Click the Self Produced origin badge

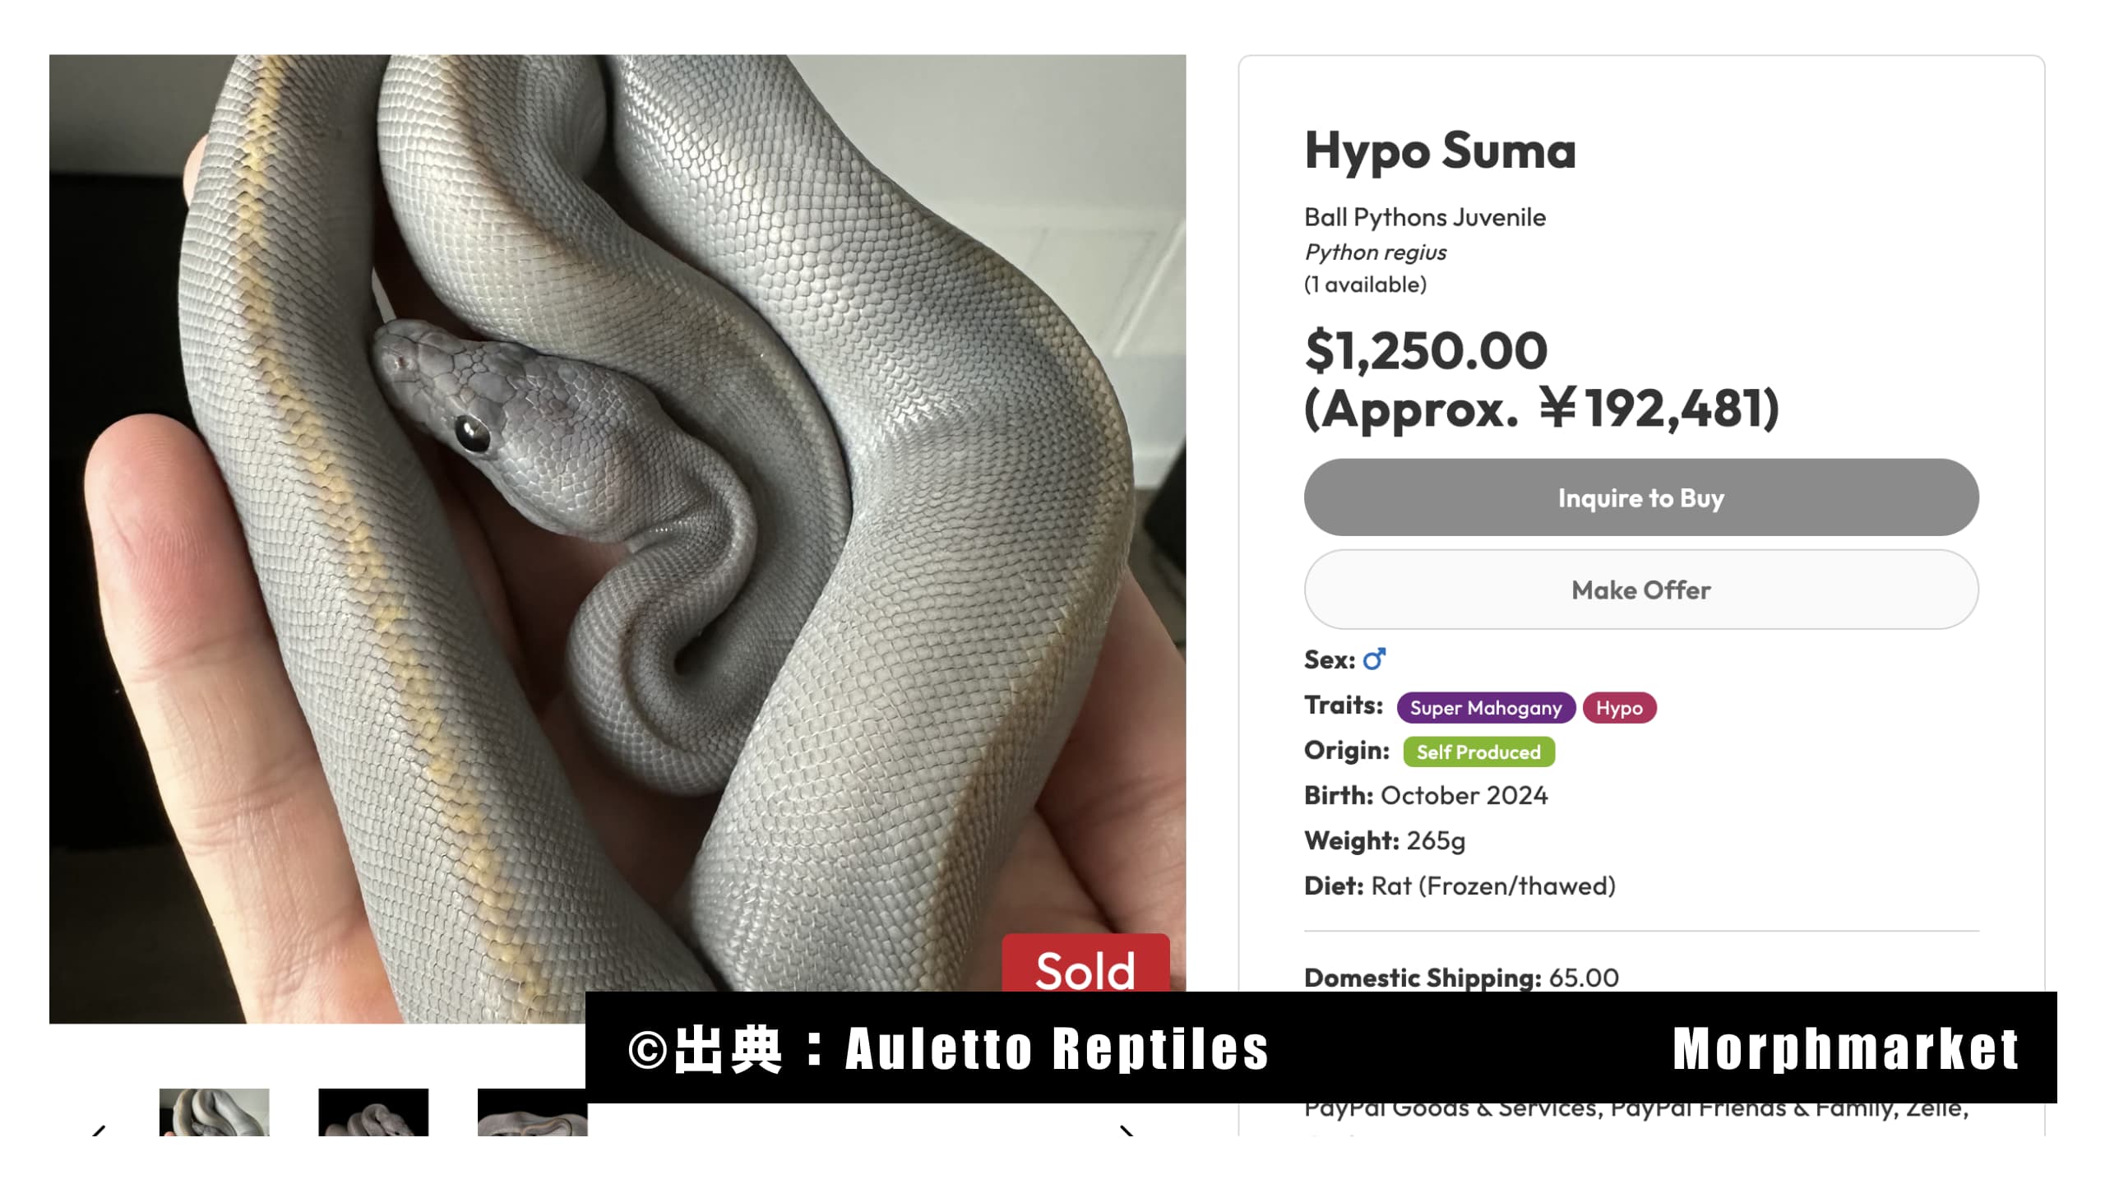pyautogui.click(x=1478, y=752)
